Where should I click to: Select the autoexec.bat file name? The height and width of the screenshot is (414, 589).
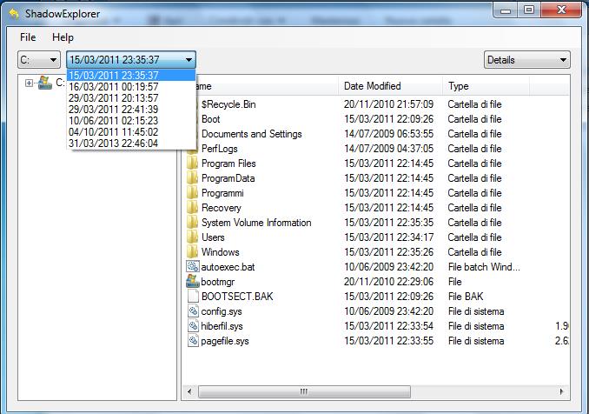pyautogui.click(x=228, y=267)
